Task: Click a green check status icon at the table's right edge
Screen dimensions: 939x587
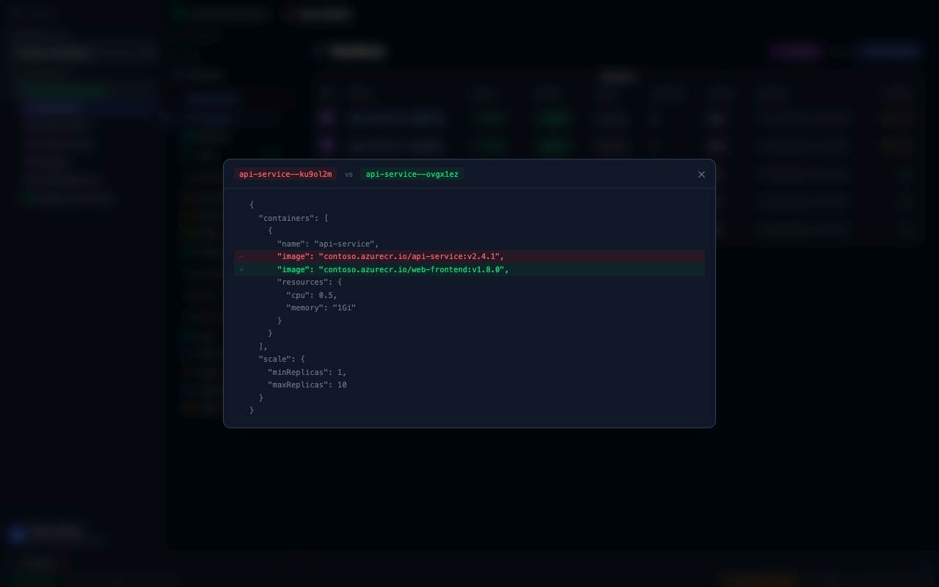Action: click(907, 175)
